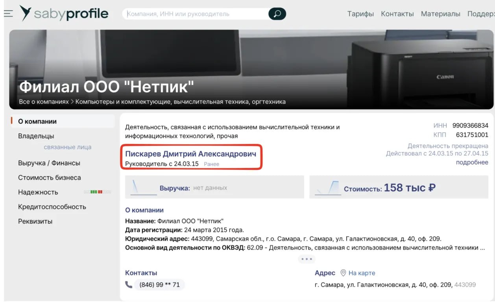495x302 pixels.
Task: Click the phone icon under Контакты
Action: pos(129,284)
